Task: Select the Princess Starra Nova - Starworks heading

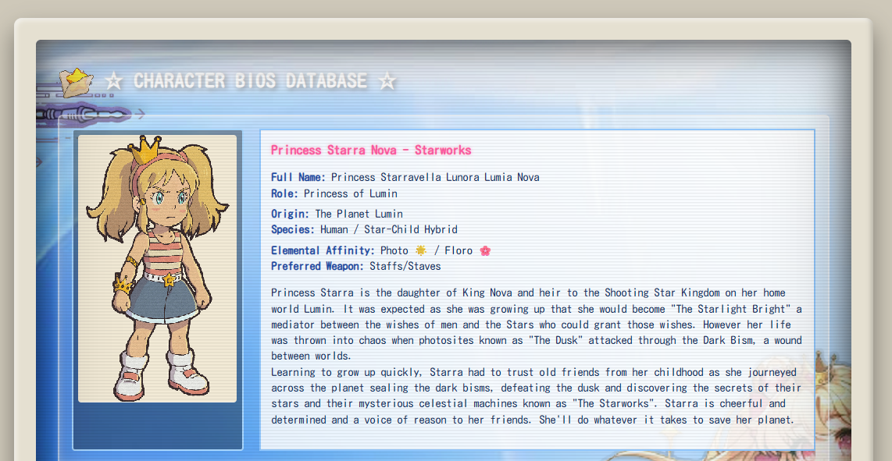Action: (x=371, y=150)
